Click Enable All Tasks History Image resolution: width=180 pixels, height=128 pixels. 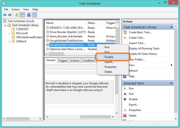pyautogui.click(x=143, y=54)
